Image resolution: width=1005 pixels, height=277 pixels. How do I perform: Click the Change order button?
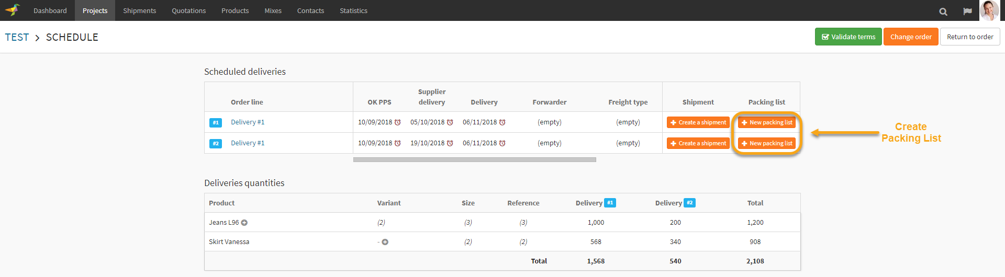pos(911,37)
